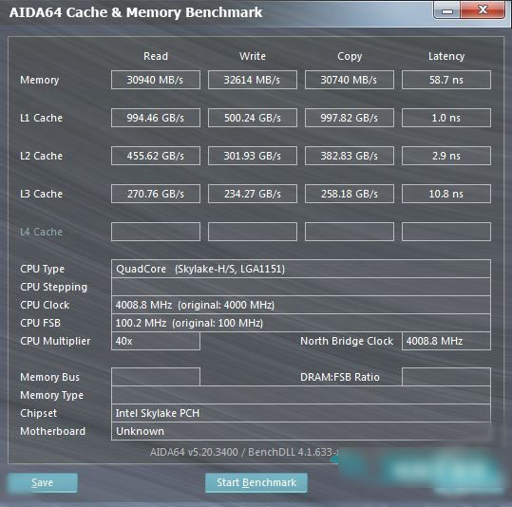
Task: Click L2 Cache Write 301.93 GB/s
Action: point(253,156)
